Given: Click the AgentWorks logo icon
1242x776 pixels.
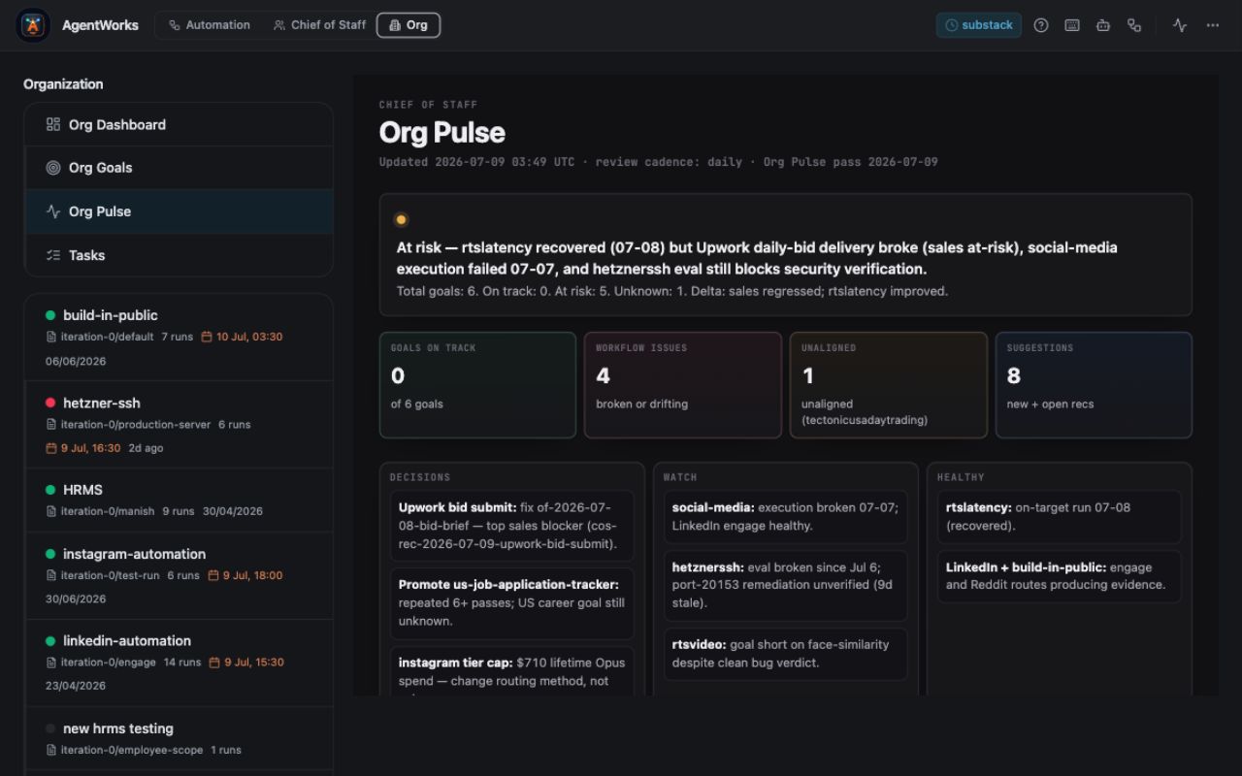Looking at the screenshot, I should pyautogui.click(x=33, y=25).
